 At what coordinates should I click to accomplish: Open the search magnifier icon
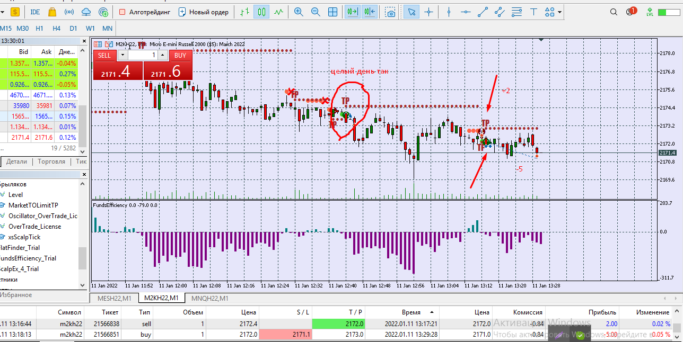tap(614, 12)
